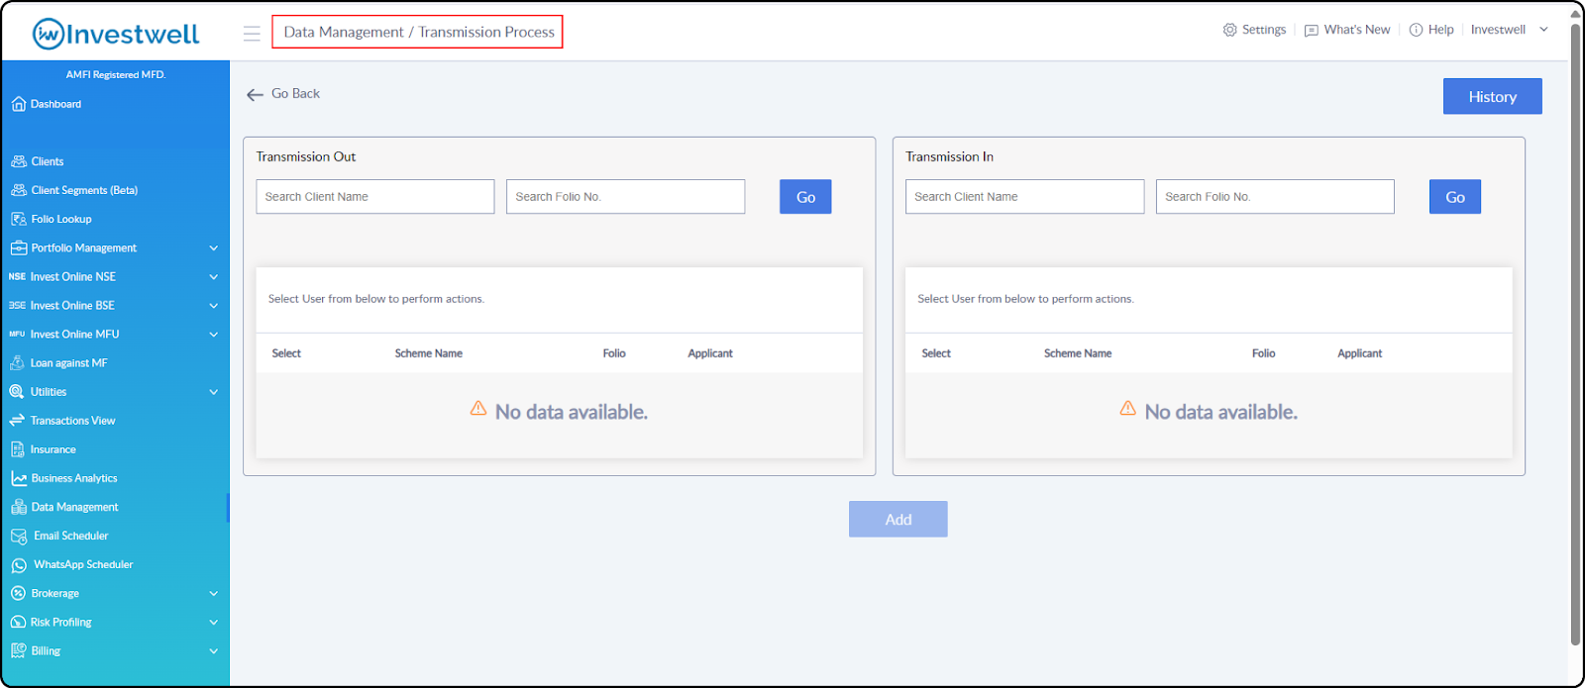Click the NSE badge icon

point(17,277)
